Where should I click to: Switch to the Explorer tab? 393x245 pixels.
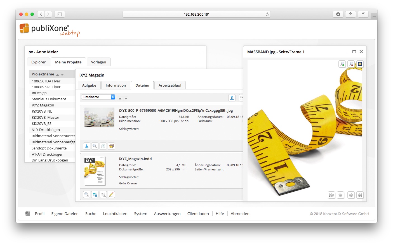(x=38, y=62)
